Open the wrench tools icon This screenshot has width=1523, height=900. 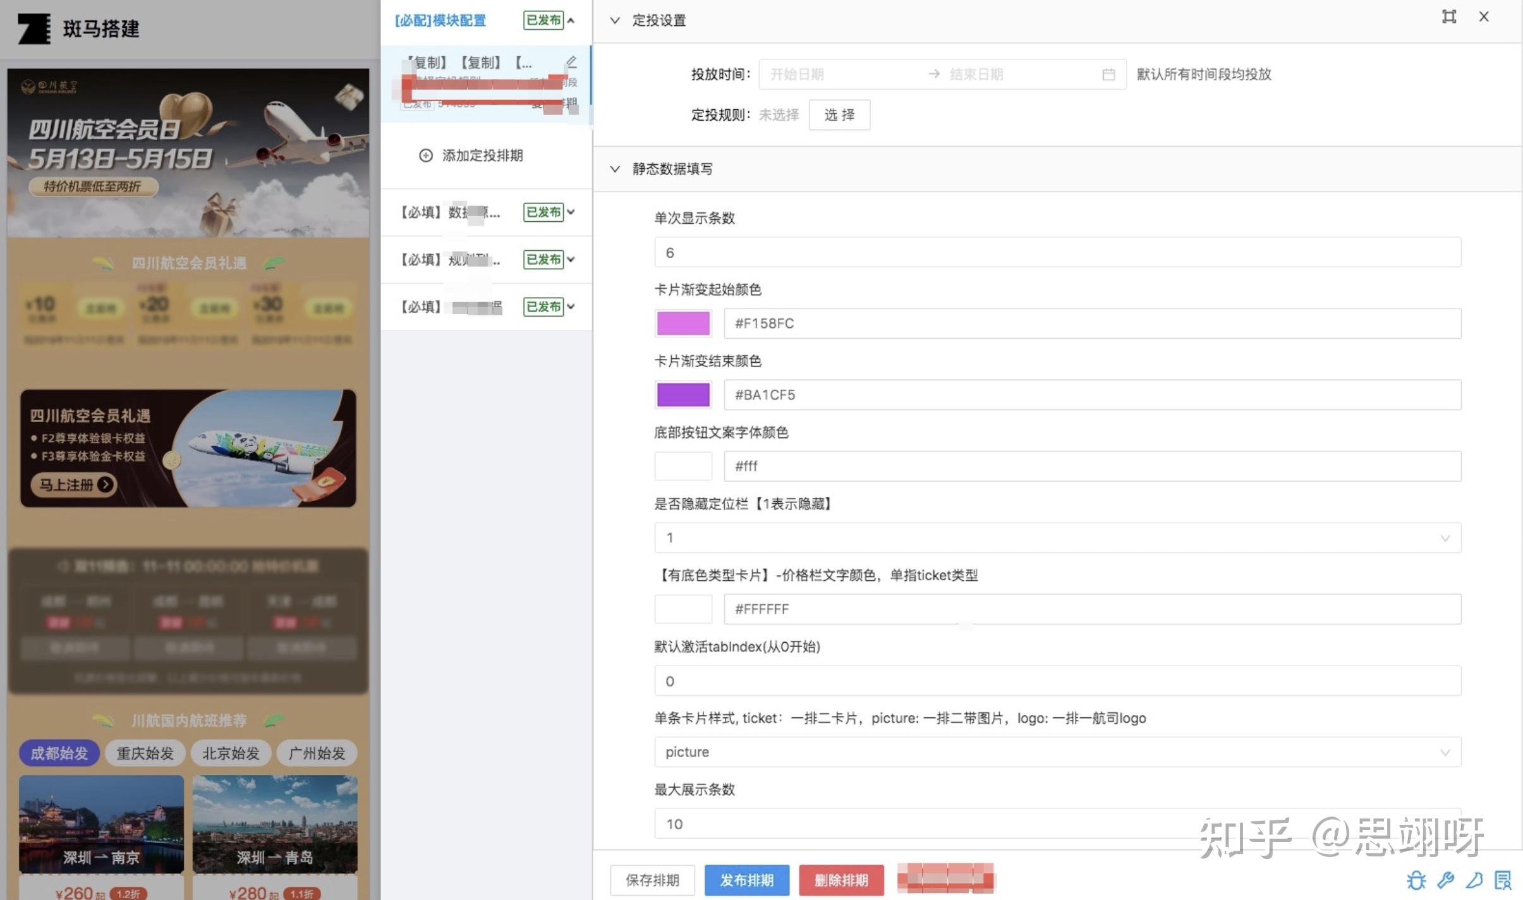1445,880
